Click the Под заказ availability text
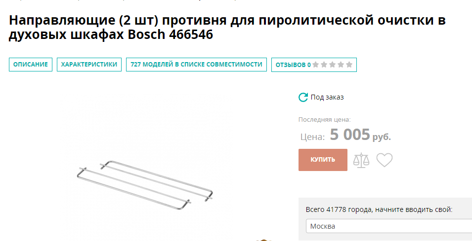The image size is (472, 241). (327, 97)
